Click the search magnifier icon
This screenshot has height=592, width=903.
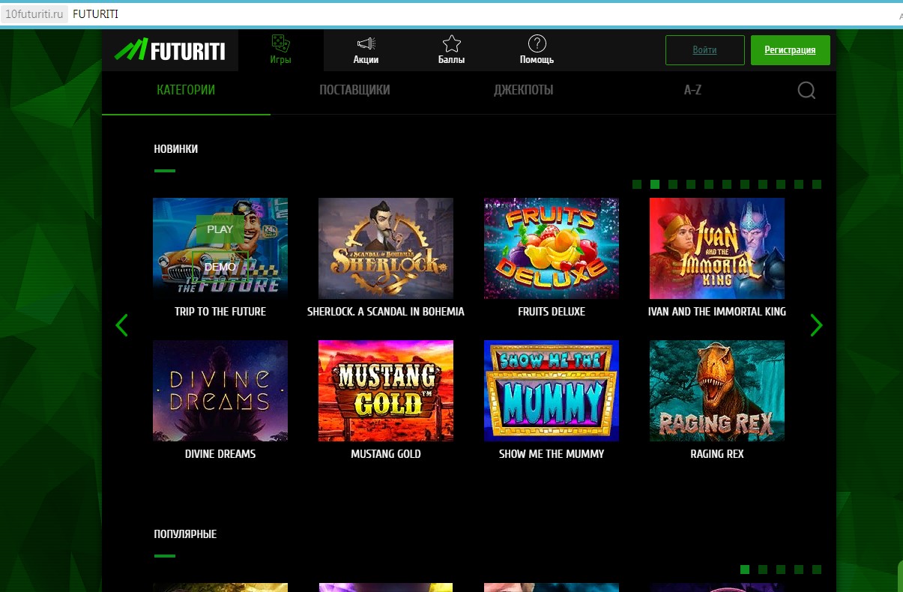[x=806, y=91]
